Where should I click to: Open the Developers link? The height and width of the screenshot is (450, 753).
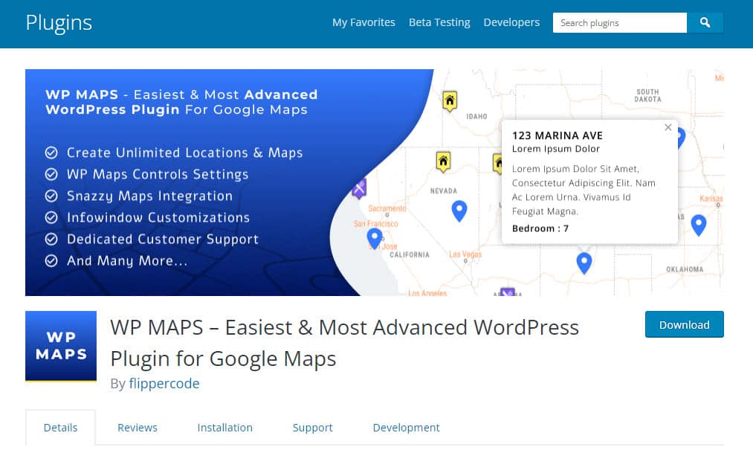(x=511, y=22)
